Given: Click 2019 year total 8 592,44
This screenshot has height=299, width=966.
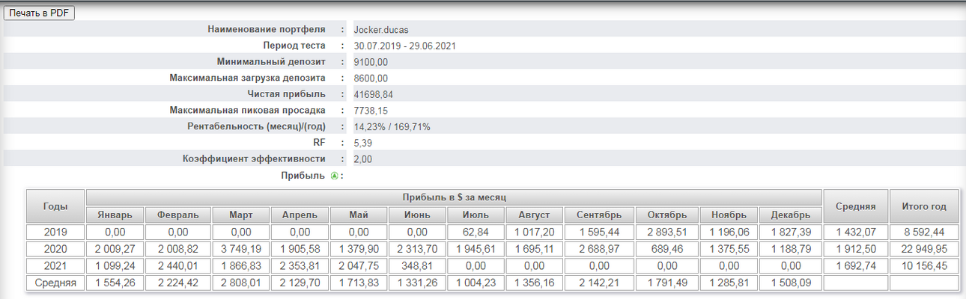Looking at the screenshot, I should tap(924, 232).
